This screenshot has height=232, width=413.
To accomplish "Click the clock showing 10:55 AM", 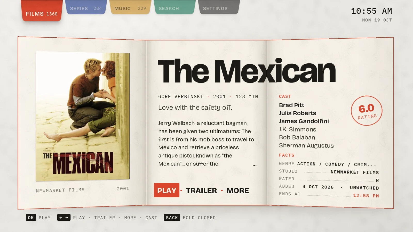I will point(371,11).
